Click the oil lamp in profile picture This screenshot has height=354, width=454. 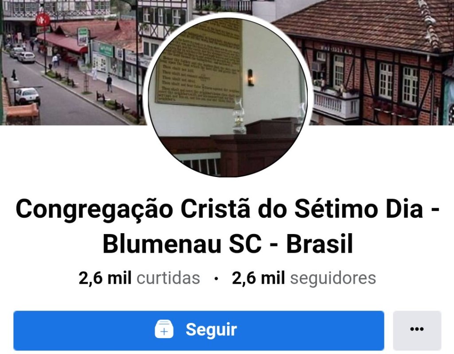tap(239, 116)
